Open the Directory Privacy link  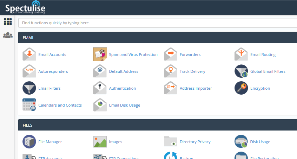(195, 142)
